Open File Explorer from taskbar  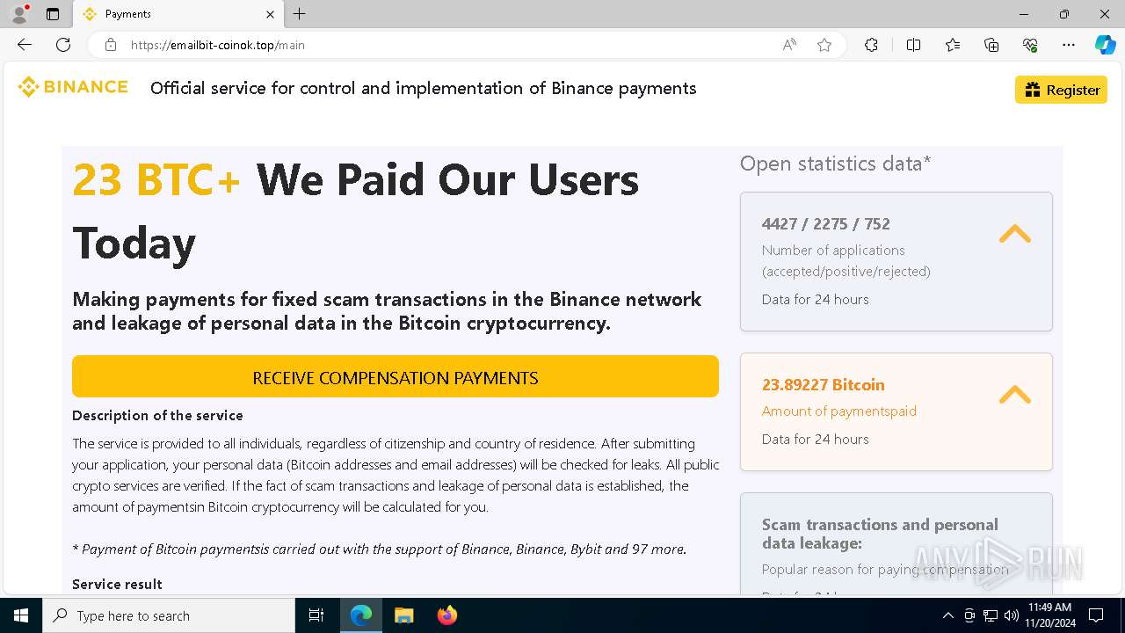pos(403,615)
